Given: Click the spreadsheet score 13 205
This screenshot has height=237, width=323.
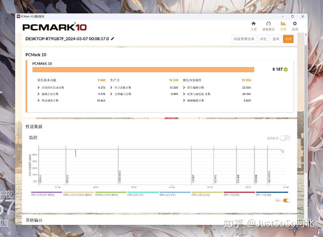Looking at the screenshot, I should pyautogui.click(x=174, y=88).
